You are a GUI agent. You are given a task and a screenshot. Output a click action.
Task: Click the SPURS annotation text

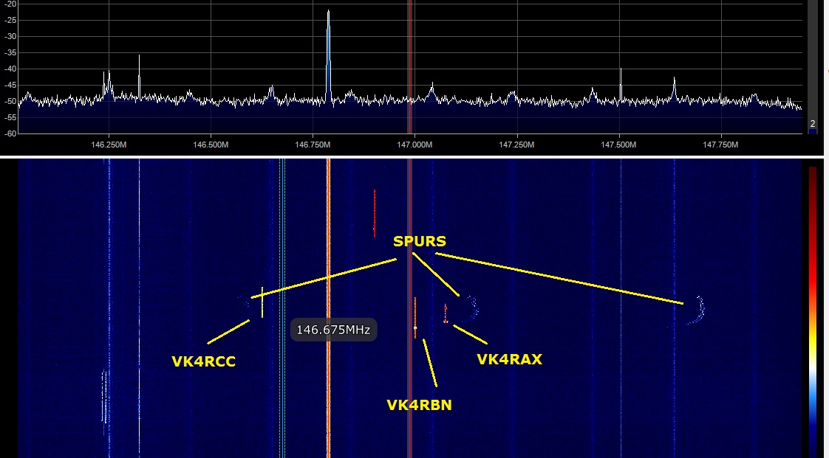(419, 241)
